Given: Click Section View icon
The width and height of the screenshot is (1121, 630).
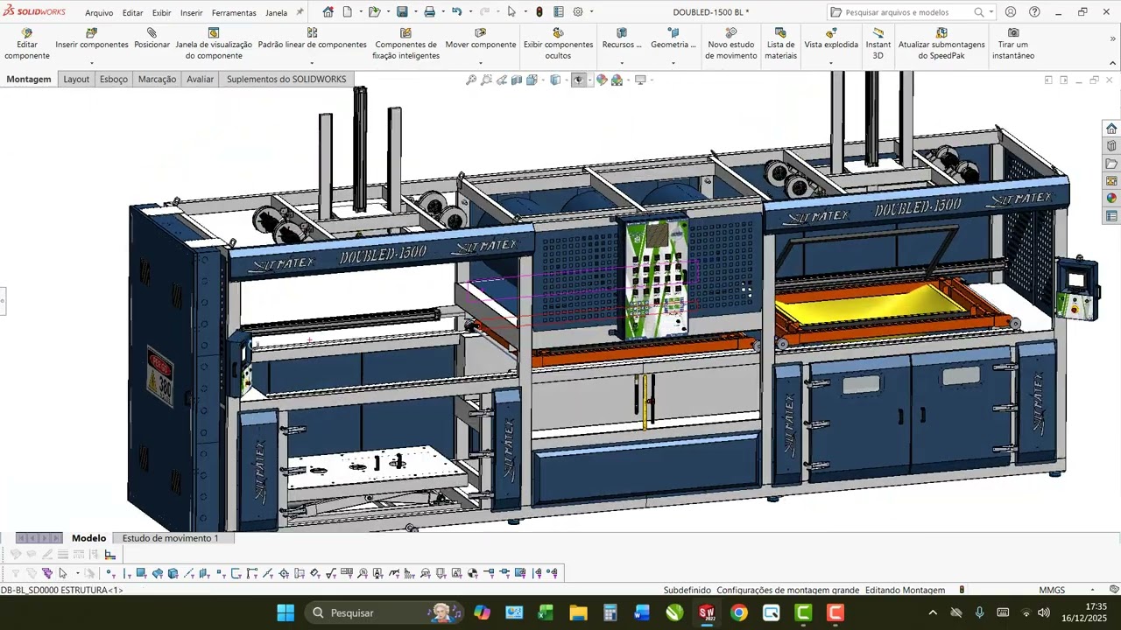Looking at the screenshot, I should coord(517,80).
